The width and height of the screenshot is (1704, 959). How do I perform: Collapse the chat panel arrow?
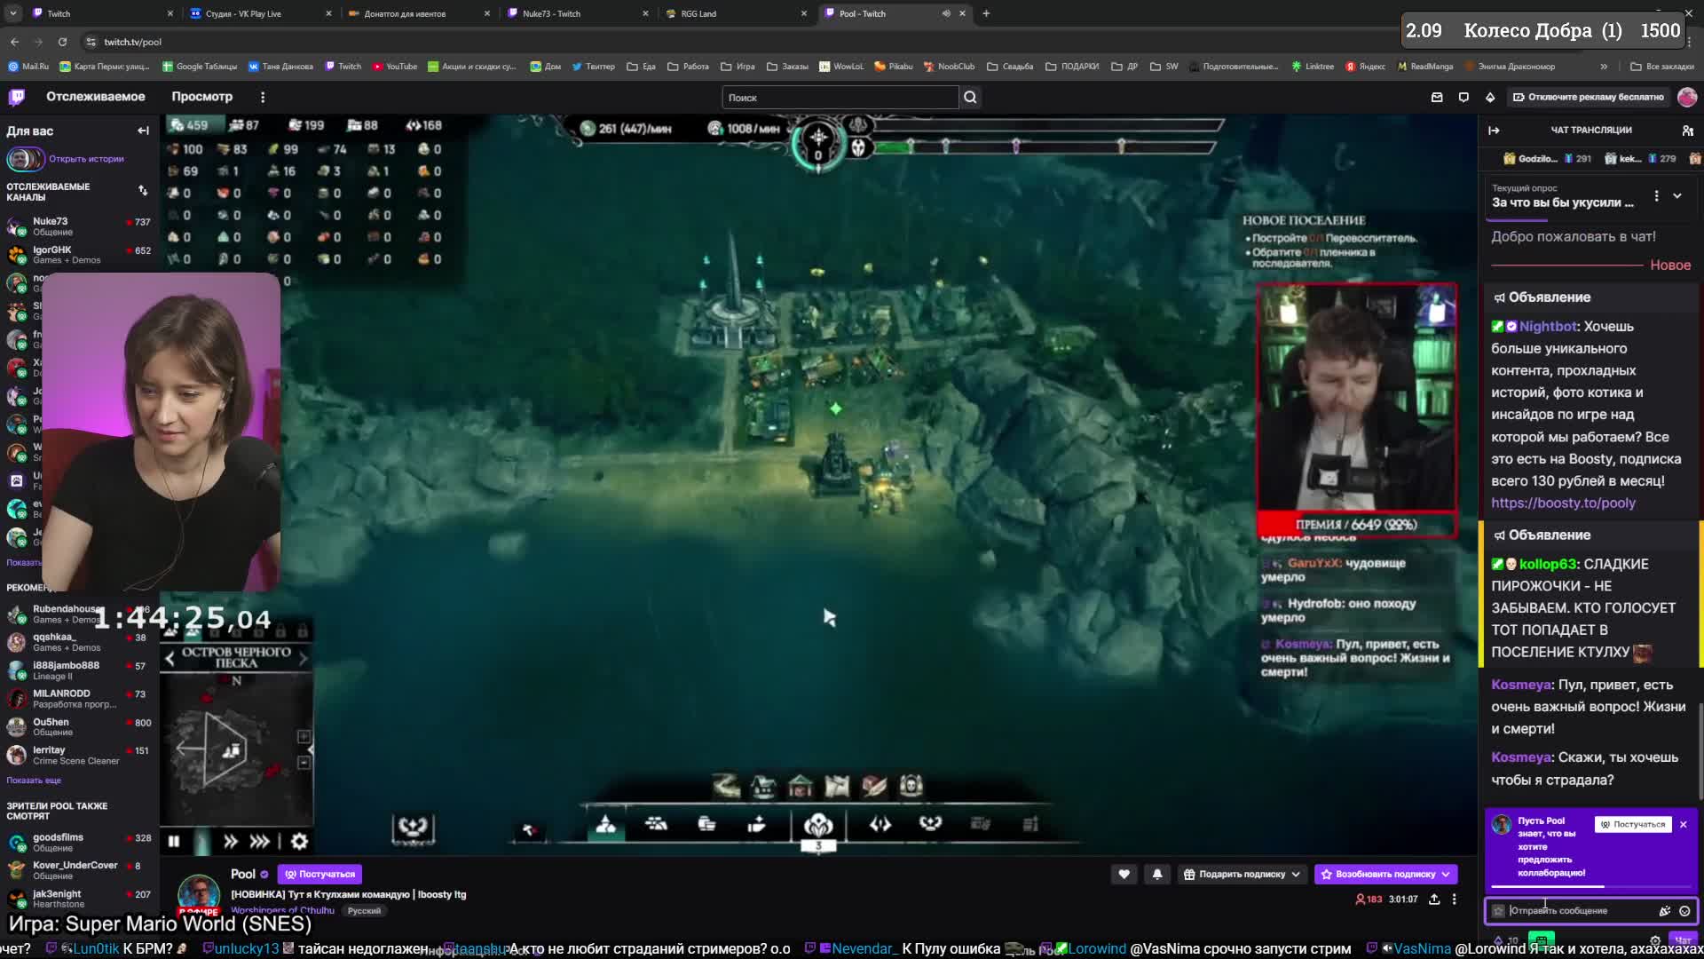tap(1494, 131)
